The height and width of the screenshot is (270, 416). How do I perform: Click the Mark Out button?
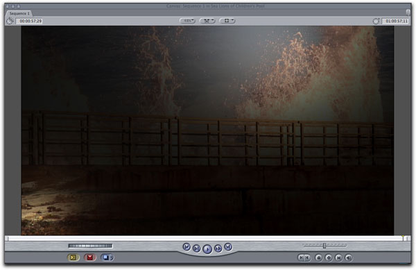click(307, 258)
